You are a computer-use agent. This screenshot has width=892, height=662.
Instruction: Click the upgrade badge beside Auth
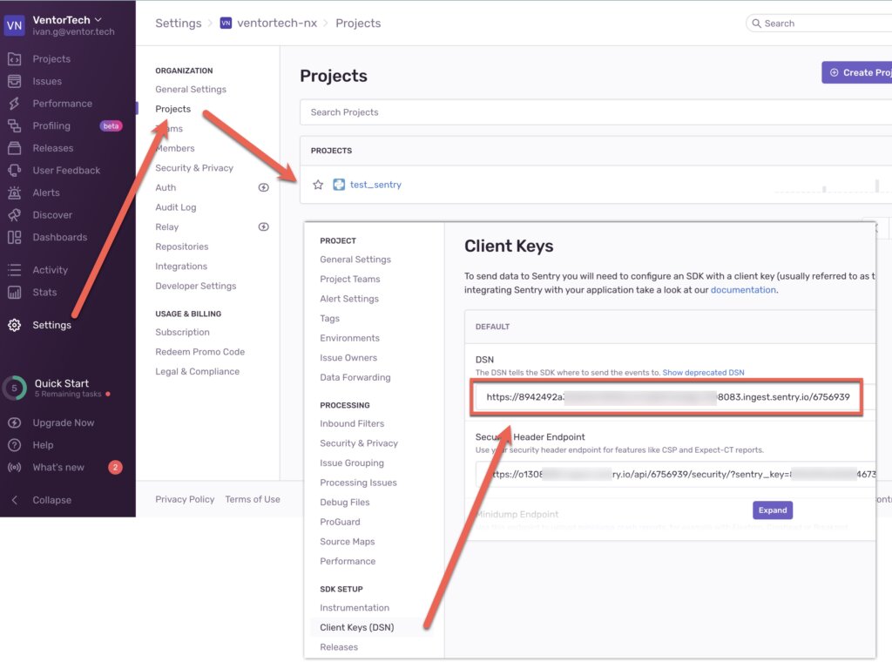[263, 187]
